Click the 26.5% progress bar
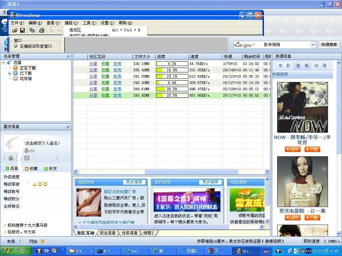Image resolution: width=342 pixels, height=256 pixels. coord(172,89)
